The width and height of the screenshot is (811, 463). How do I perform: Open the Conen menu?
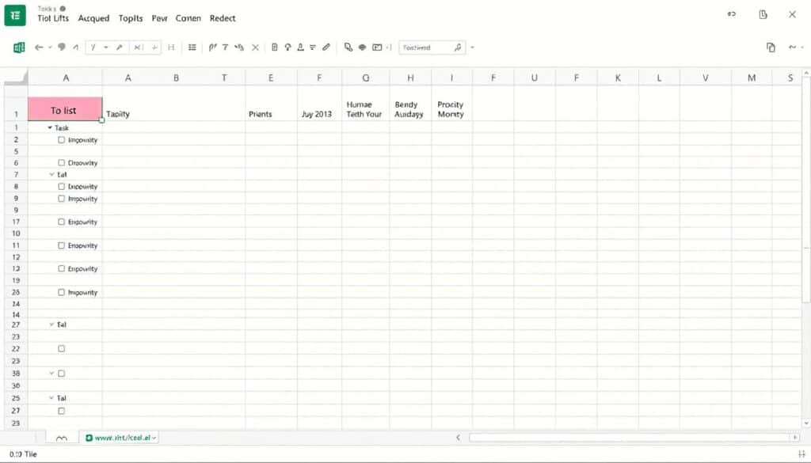[188, 18]
